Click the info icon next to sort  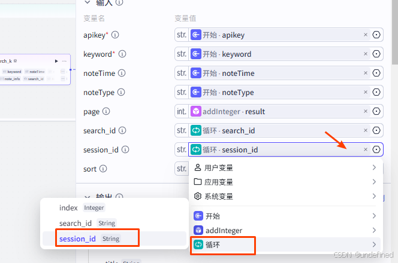[x=103, y=169]
